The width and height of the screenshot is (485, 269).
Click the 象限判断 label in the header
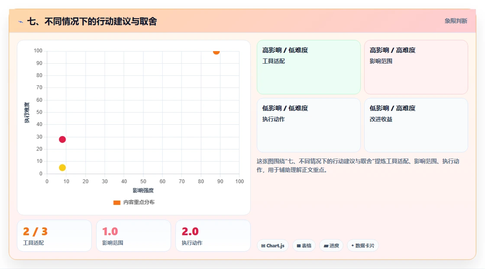(456, 21)
